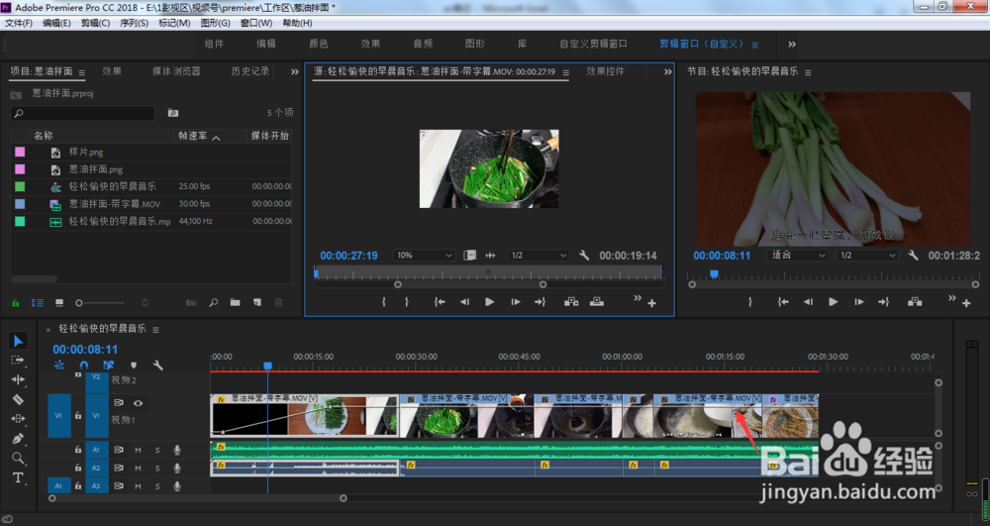Open Program monitor playback resolution 1/2 dropdown

click(x=867, y=256)
